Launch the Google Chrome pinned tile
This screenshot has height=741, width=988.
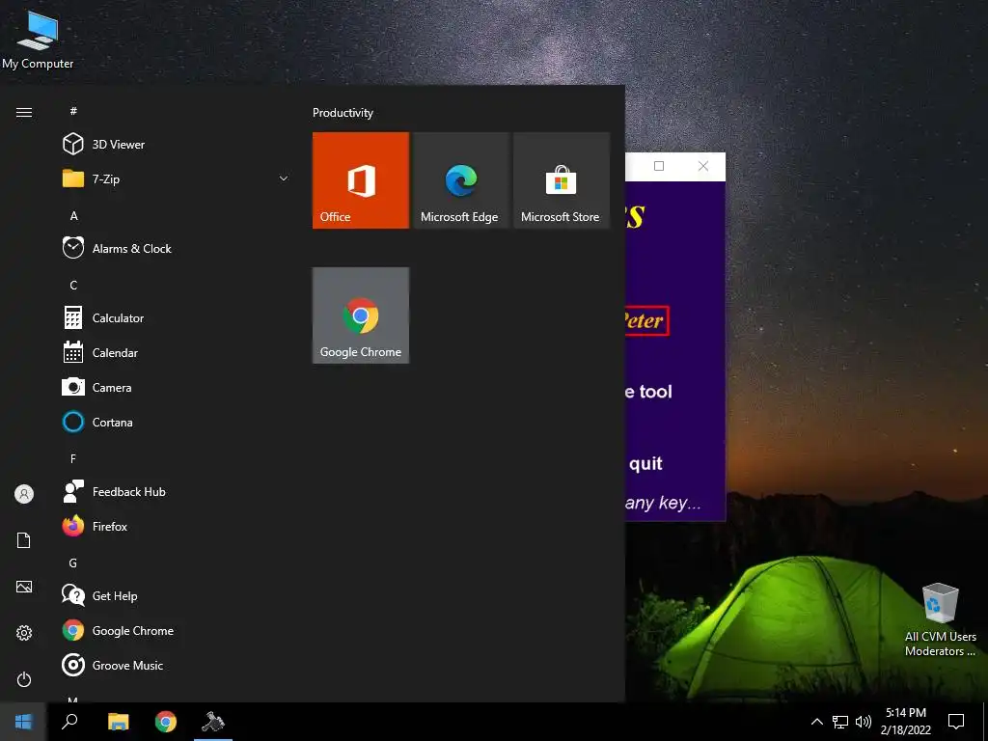[x=361, y=316]
